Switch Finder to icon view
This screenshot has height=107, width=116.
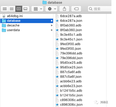(x=5, y=9)
